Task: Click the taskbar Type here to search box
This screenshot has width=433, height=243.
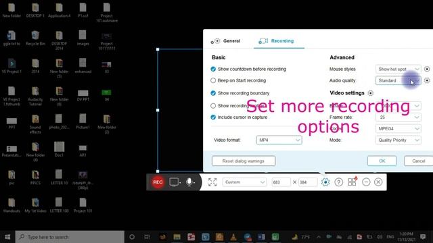Action: point(70,237)
